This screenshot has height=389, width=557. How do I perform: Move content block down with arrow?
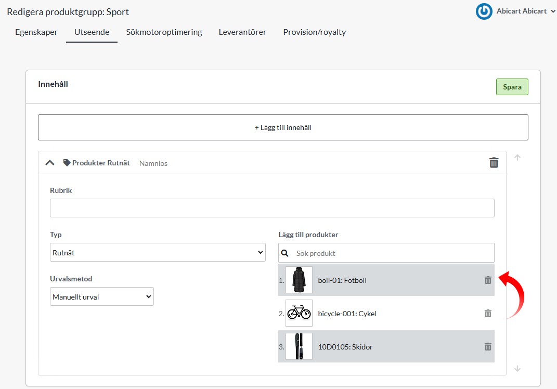[517, 369]
